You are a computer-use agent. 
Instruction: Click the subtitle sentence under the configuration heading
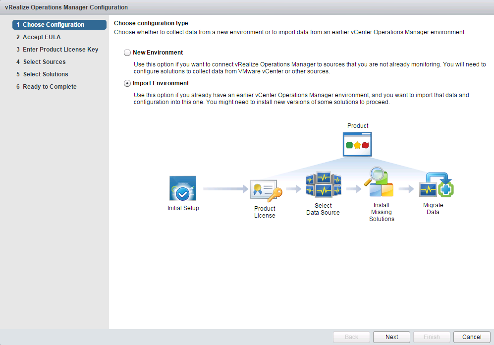click(290, 32)
